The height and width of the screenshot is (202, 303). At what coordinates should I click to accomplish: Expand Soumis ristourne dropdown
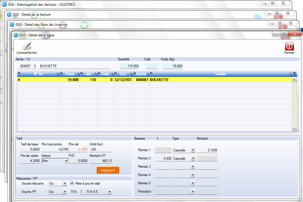pyautogui.click(x=65, y=183)
